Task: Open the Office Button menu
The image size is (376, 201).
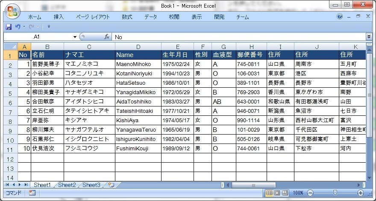Action: [12, 11]
